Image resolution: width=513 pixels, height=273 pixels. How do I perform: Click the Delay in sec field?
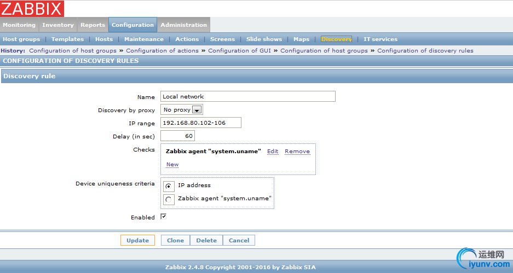tap(177, 136)
